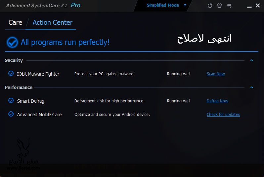Click the Check for updates link
This screenshot has width=264, height=177.
click(223, 115)
